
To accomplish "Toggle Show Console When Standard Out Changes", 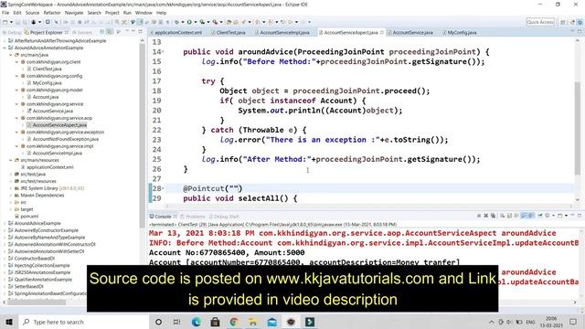I will pyautogui.click(x=524, y=216).
